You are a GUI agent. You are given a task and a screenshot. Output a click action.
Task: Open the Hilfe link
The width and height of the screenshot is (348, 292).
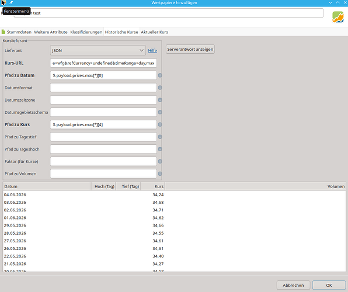click(152, 51)
